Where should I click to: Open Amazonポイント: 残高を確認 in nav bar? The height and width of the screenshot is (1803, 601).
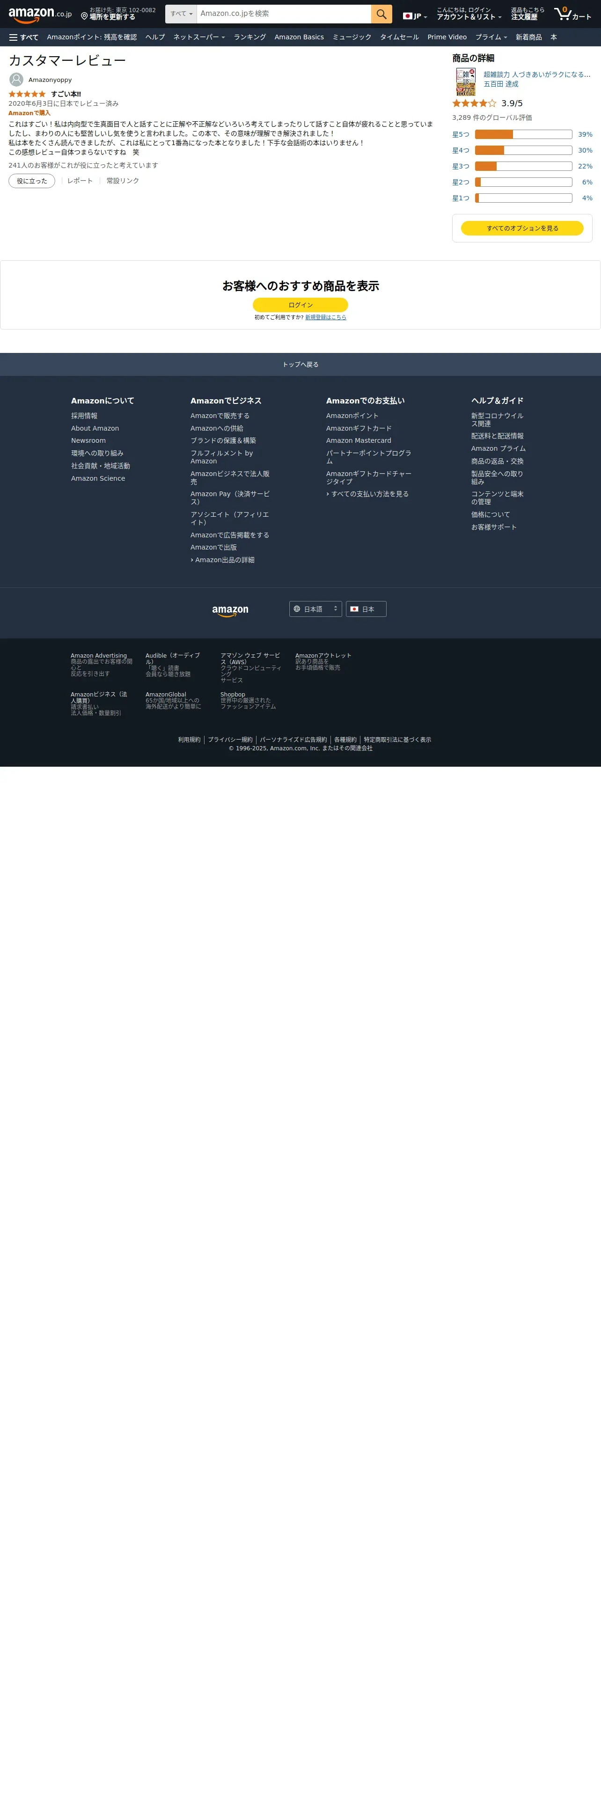[92, 37]
